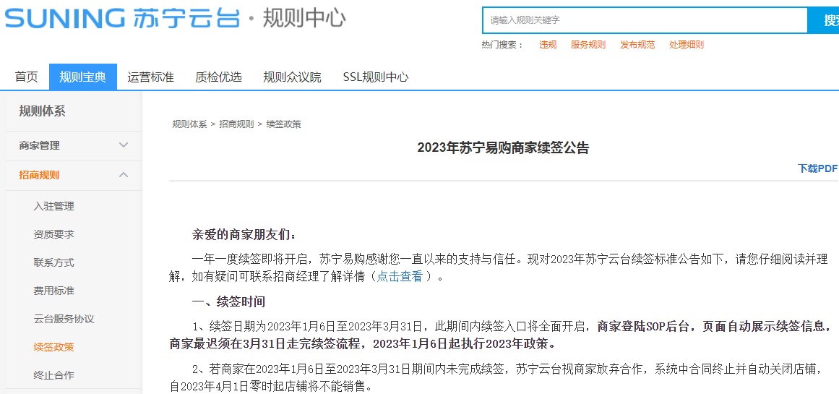Go to the 规则众议院 tab

pos(292,77)
